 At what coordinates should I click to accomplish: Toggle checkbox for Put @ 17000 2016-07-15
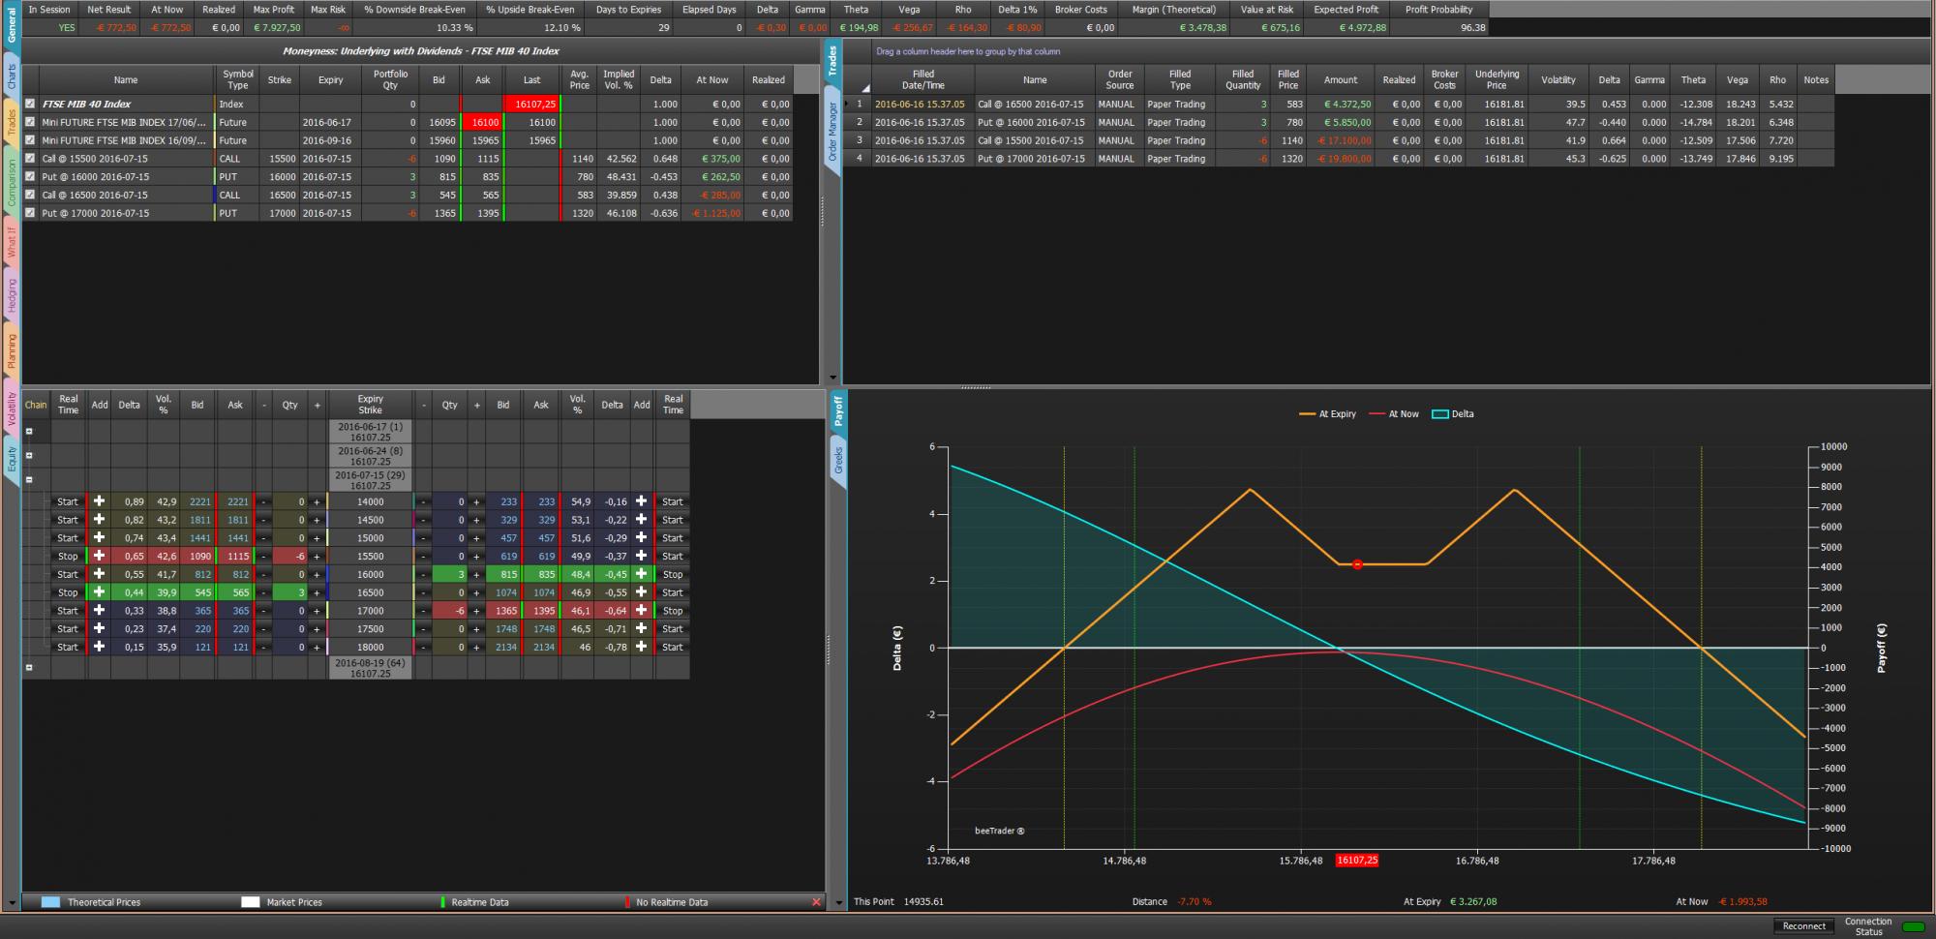31,213
